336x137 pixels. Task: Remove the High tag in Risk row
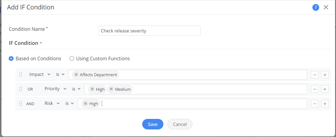click(85, 103)
